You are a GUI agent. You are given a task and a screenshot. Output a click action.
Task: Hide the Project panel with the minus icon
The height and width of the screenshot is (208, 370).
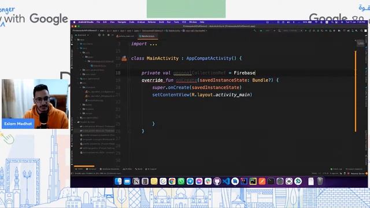click(x=113, y=35)
